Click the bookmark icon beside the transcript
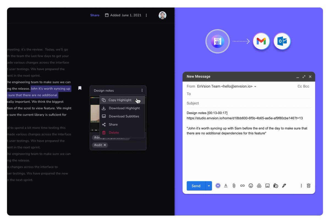 (x=80, y=88)
